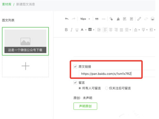
Task: Insert a blockquote with the quote icon
Action: [97, 19]
